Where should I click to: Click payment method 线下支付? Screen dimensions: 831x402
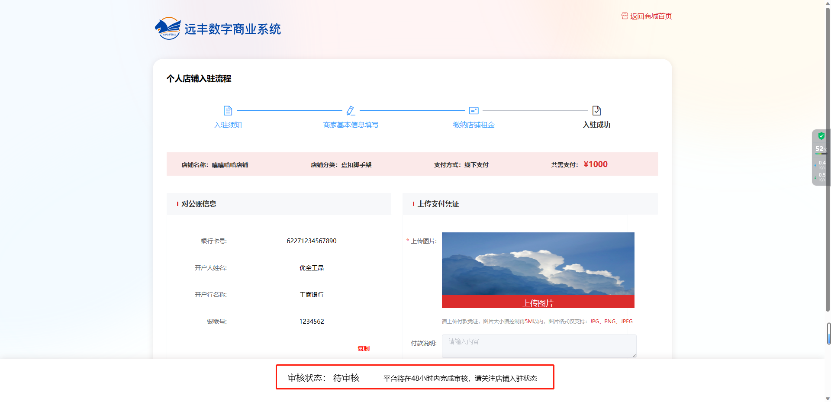(x=477, y=165)
